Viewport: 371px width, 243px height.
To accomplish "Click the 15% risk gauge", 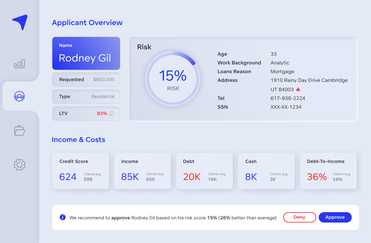I will point(173,79).
